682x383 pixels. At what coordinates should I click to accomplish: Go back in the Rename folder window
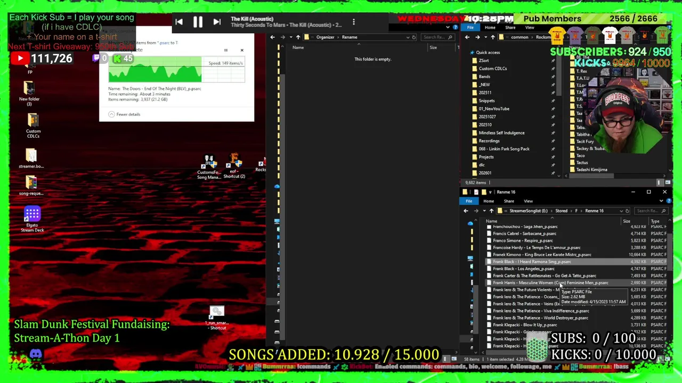[272, 37]
